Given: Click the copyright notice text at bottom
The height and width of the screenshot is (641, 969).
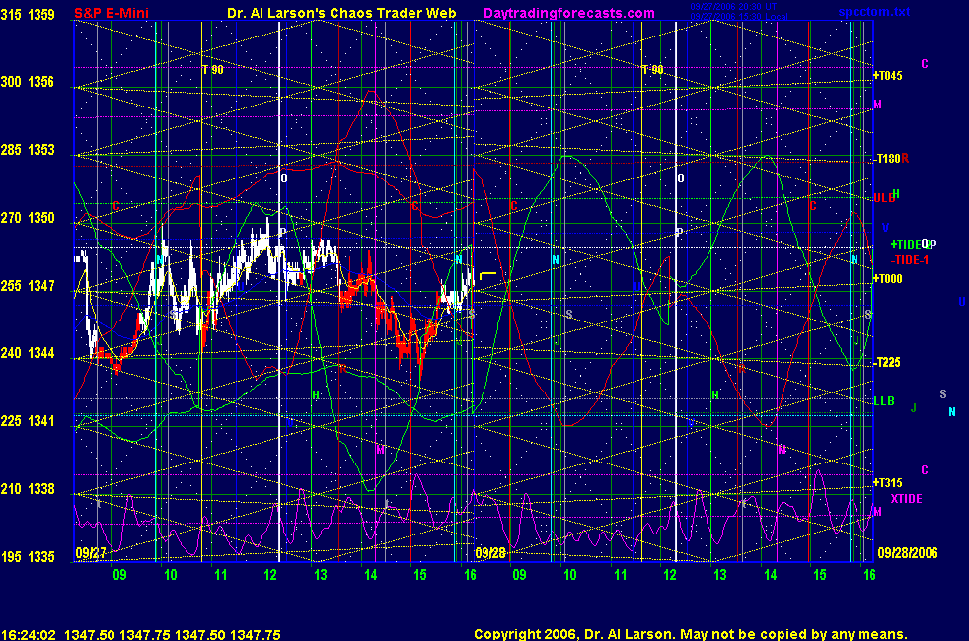Looking at the screenshot, I should [690, 635].
